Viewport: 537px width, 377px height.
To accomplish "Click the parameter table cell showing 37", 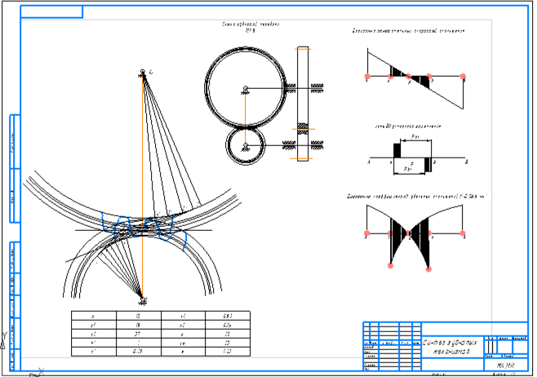I will click(139, 334).
